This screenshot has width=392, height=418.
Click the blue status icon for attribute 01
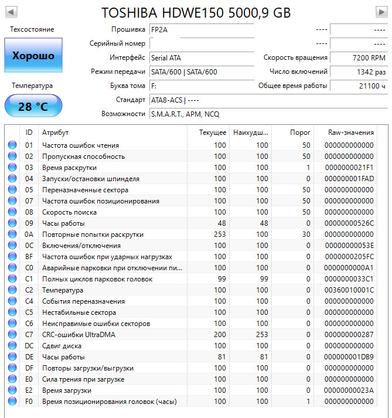tap(12, 145)
